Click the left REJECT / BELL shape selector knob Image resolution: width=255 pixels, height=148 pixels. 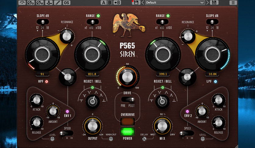point(92,102)
